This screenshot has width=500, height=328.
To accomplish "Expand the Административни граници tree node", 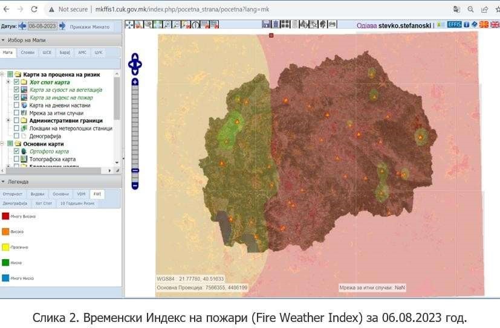I will 8,120.
